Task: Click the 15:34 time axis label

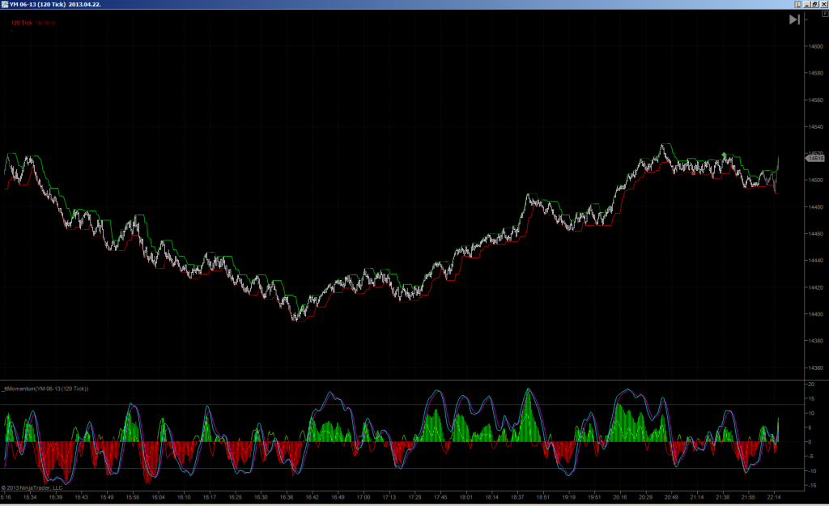Action: [30, 497]
